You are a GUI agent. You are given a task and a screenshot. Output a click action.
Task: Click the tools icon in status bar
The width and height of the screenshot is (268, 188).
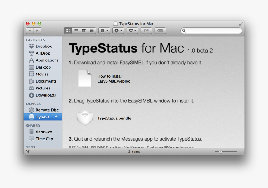[28, 152]
